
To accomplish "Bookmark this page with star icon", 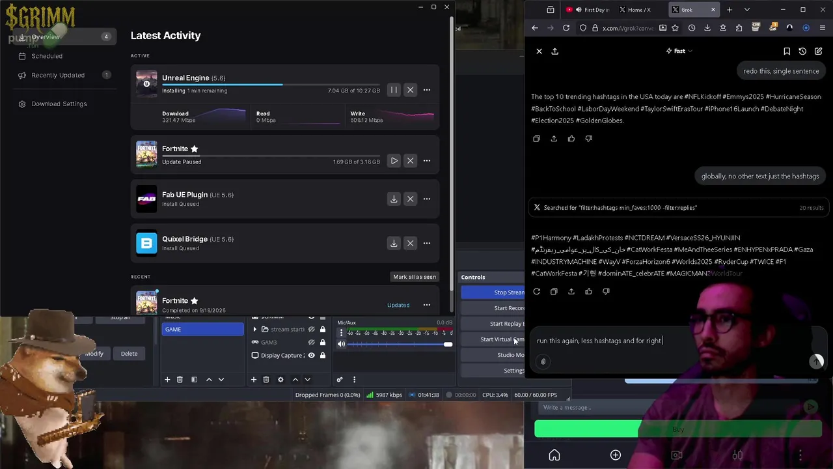I will (x=675, y=28).
